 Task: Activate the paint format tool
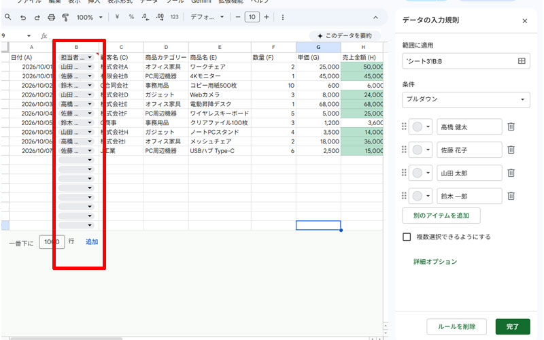[65, 17]
